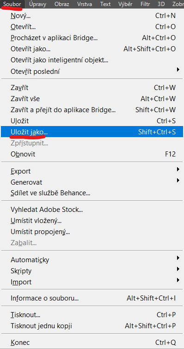Expand the Import submenu

(92, 282)
